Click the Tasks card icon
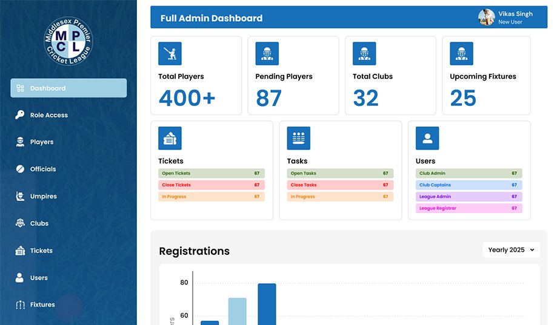Screen dimensions: 560x325 click(298, 139)
